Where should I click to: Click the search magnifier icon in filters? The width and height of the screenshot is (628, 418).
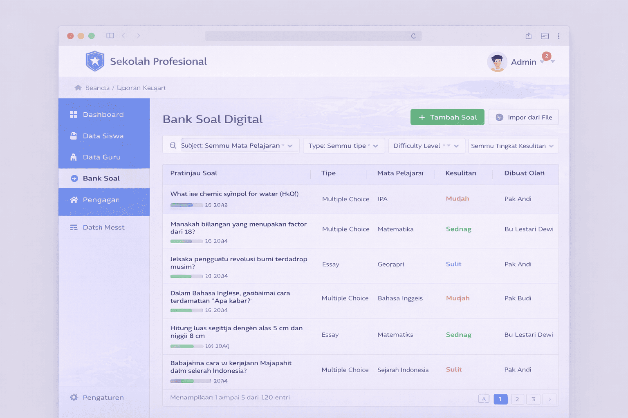point(173,146)
